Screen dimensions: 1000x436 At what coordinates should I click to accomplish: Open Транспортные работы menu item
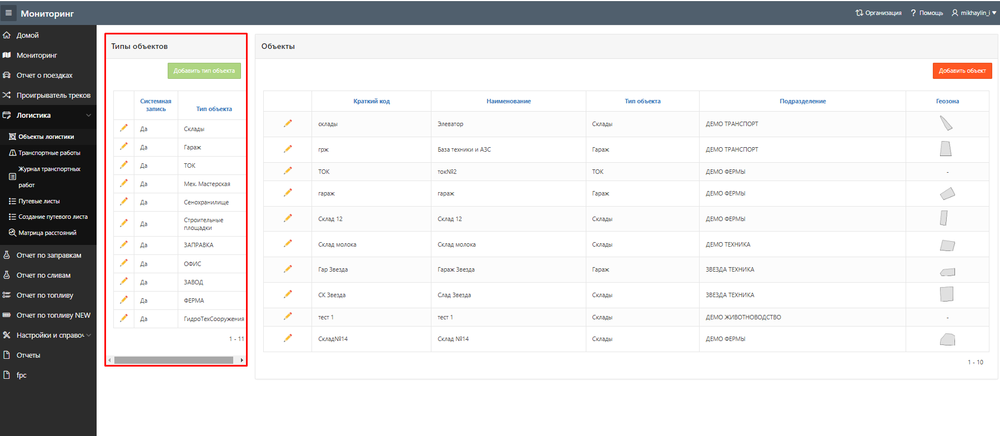(49, 153)
